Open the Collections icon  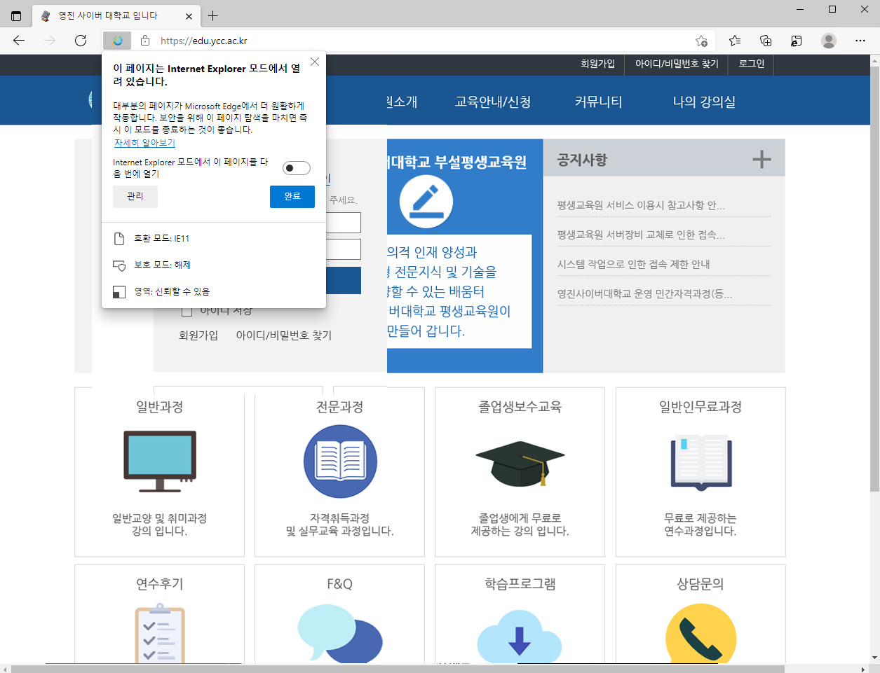[766, 41]
